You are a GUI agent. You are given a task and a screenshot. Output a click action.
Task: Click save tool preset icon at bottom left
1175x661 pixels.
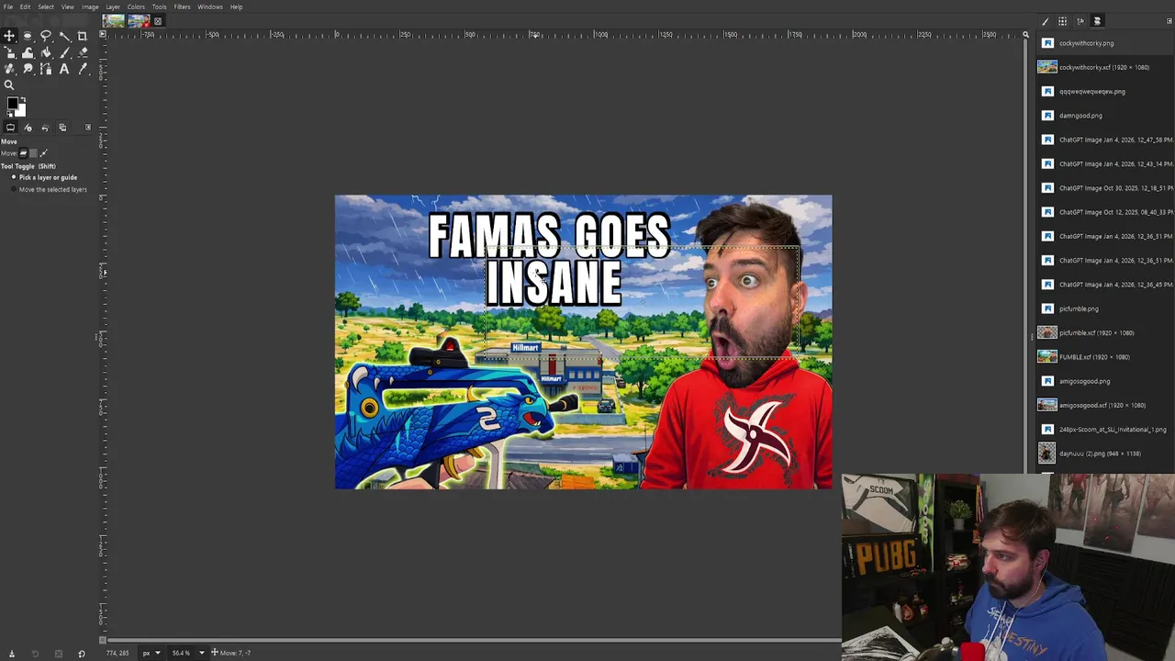point(11,654)
